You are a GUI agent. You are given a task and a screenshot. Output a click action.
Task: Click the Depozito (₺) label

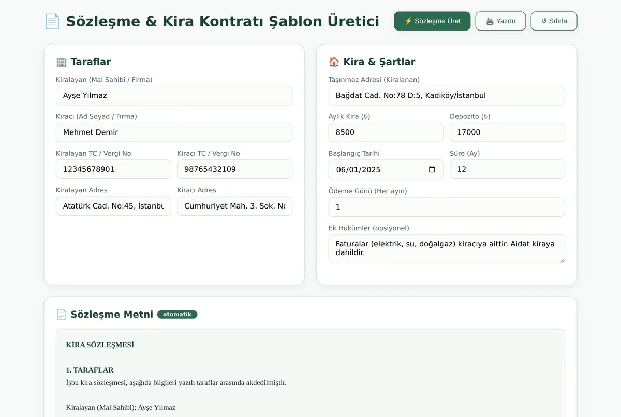(470, 116)
